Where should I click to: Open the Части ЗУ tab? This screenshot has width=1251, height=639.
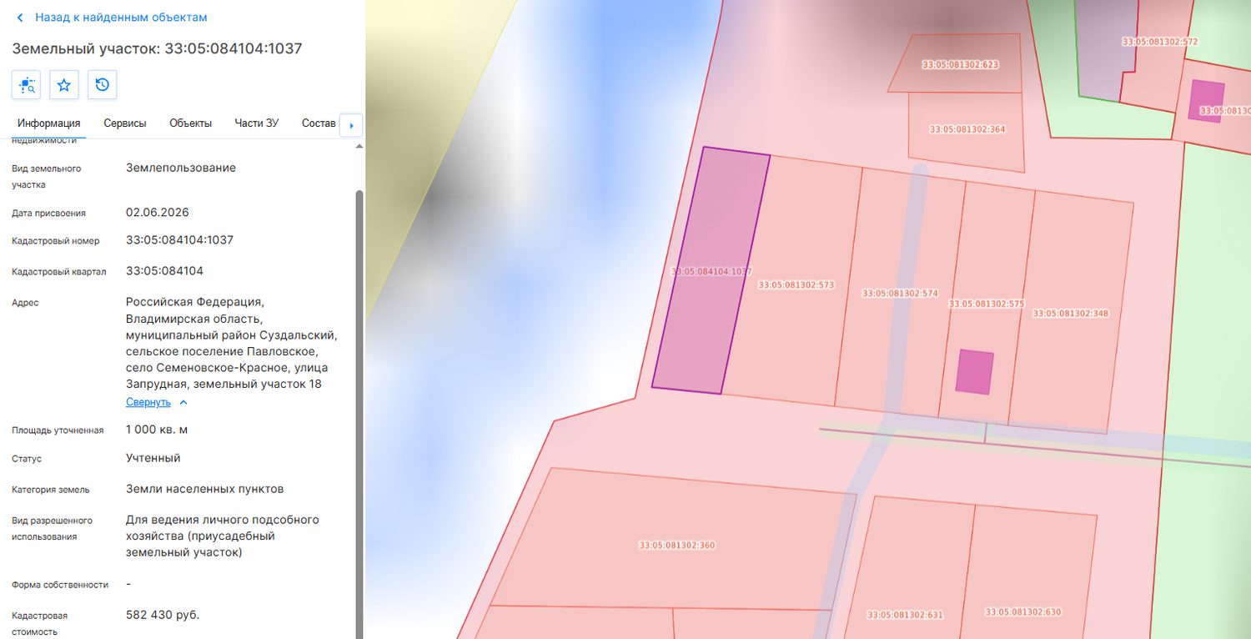pyautogui.click(x=257, y=123)
